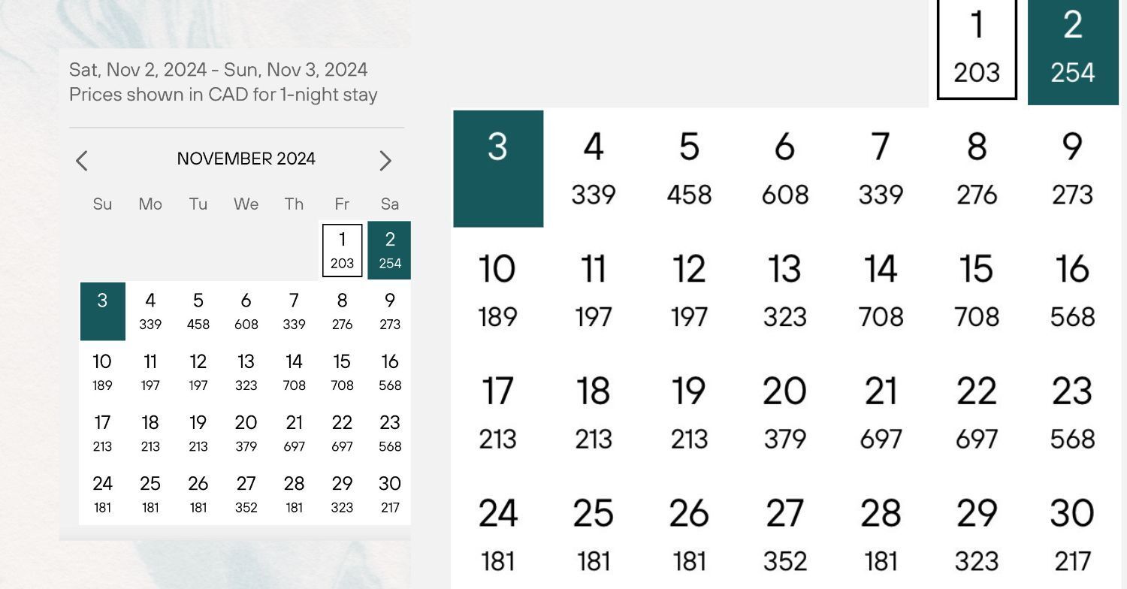Click the boxed date 1 priced 203

[x=976, y=47]
